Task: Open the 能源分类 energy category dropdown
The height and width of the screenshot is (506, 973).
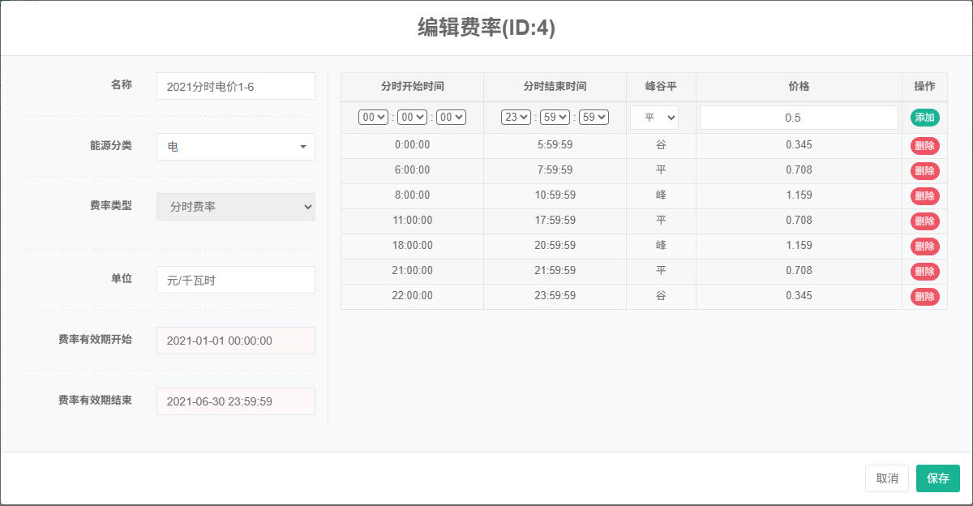Action: [235, 147]
